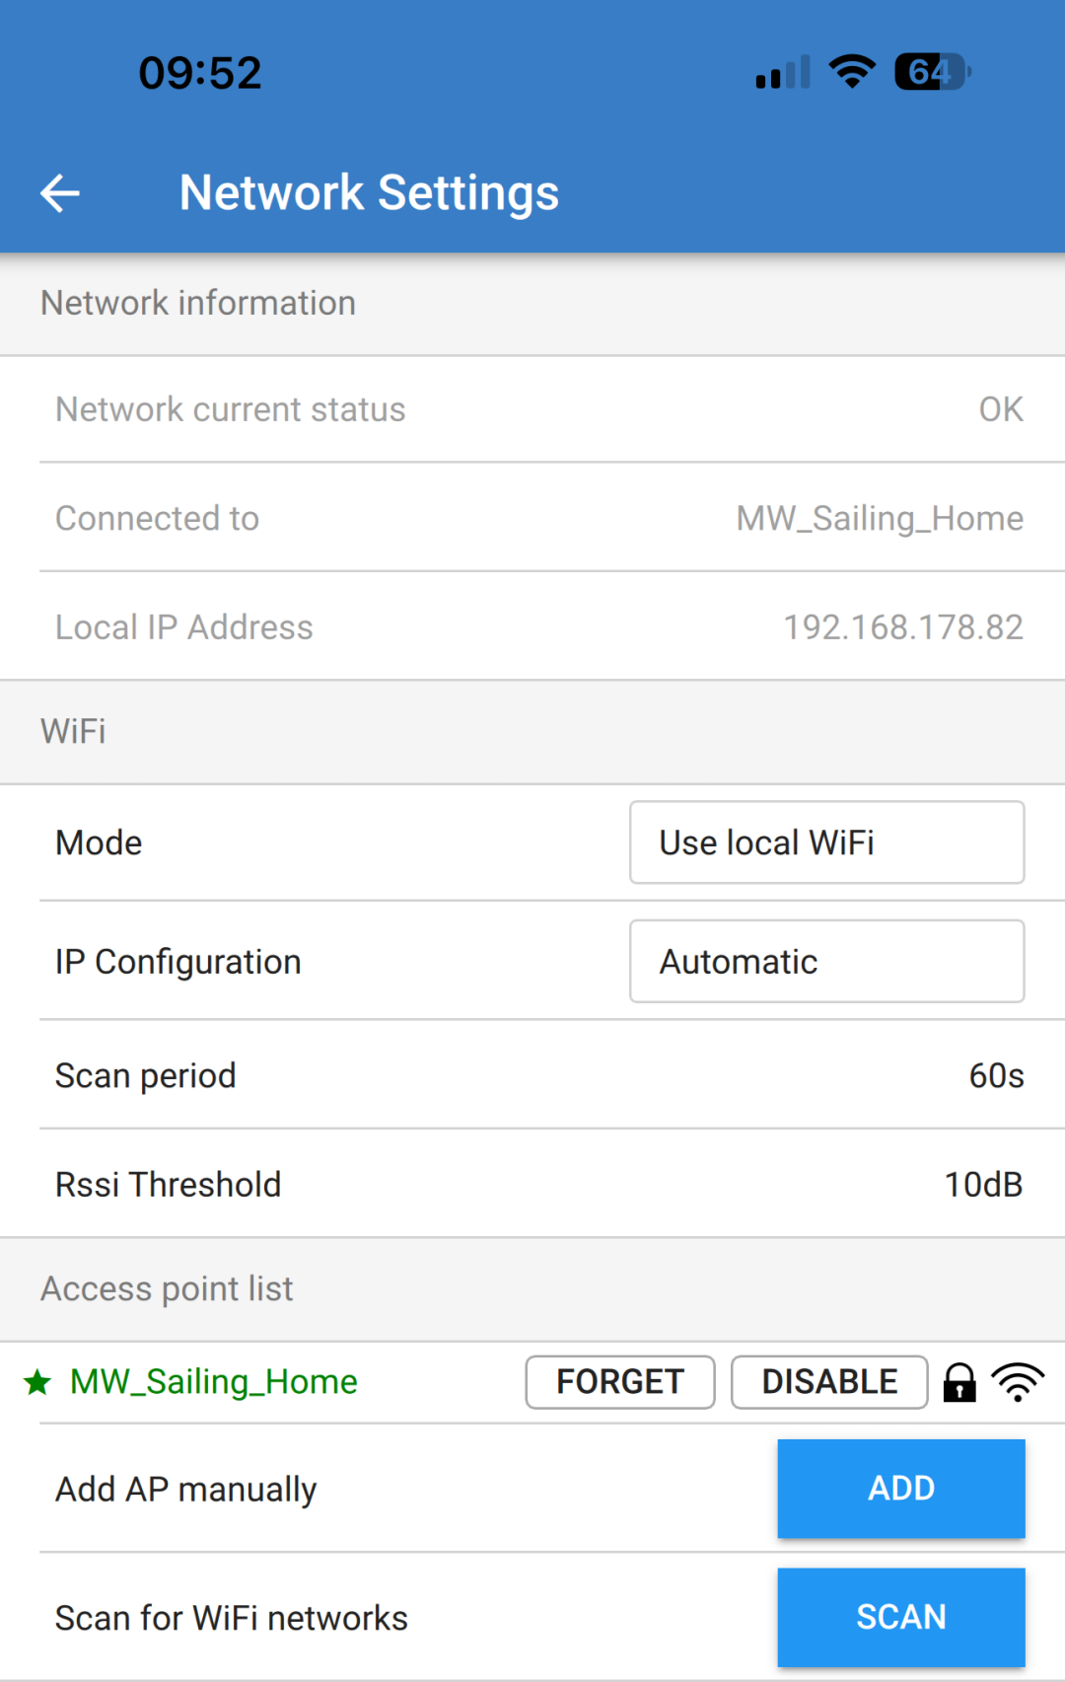This screenshot has height=1682, width=1065.
Task: Select the WiFi section header
Action: point(73,732)
